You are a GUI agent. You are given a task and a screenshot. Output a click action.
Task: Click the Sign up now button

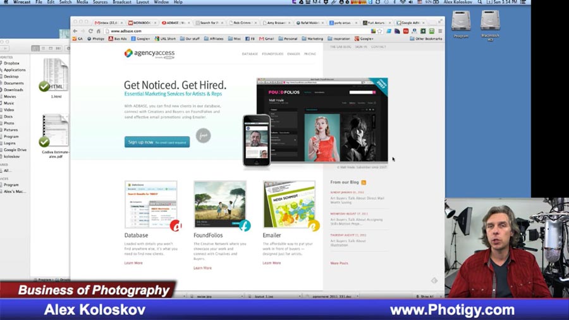click(157, 142)
